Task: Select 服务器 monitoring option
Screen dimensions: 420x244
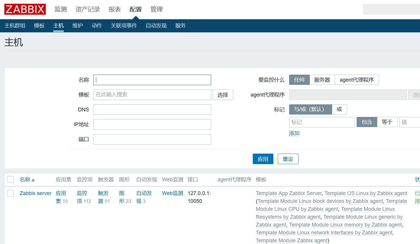Action: 322,80
